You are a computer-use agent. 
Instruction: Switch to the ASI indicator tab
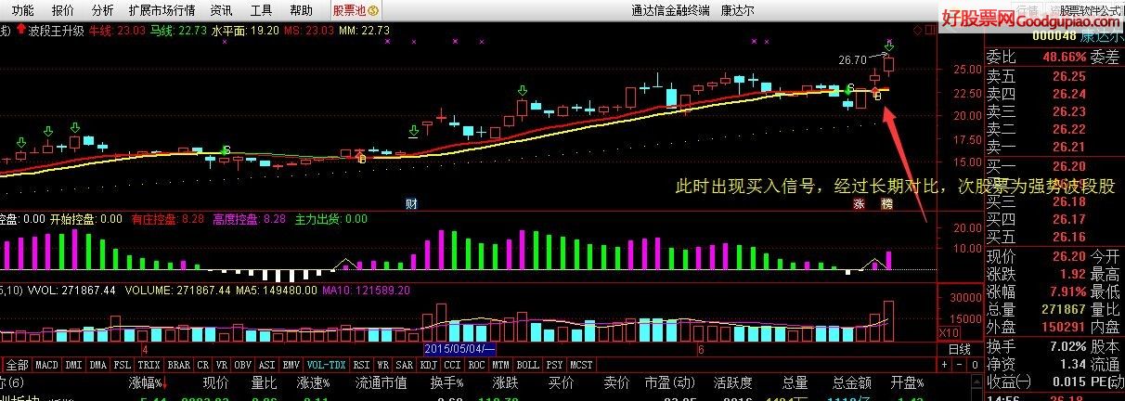coord(267,365)
